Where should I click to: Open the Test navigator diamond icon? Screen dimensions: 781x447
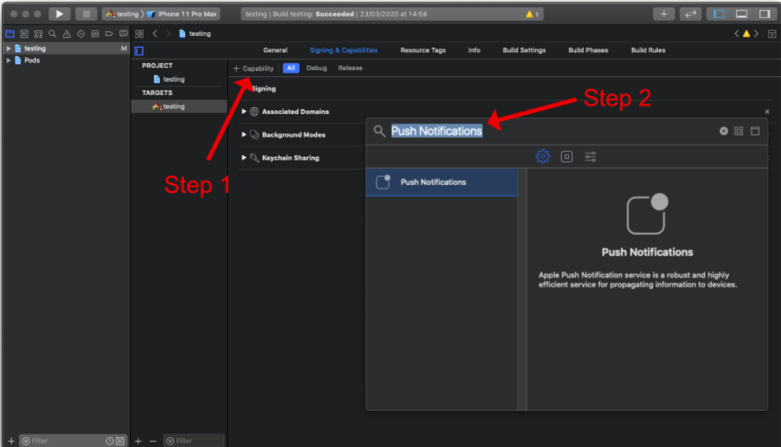tap(81, 34)
